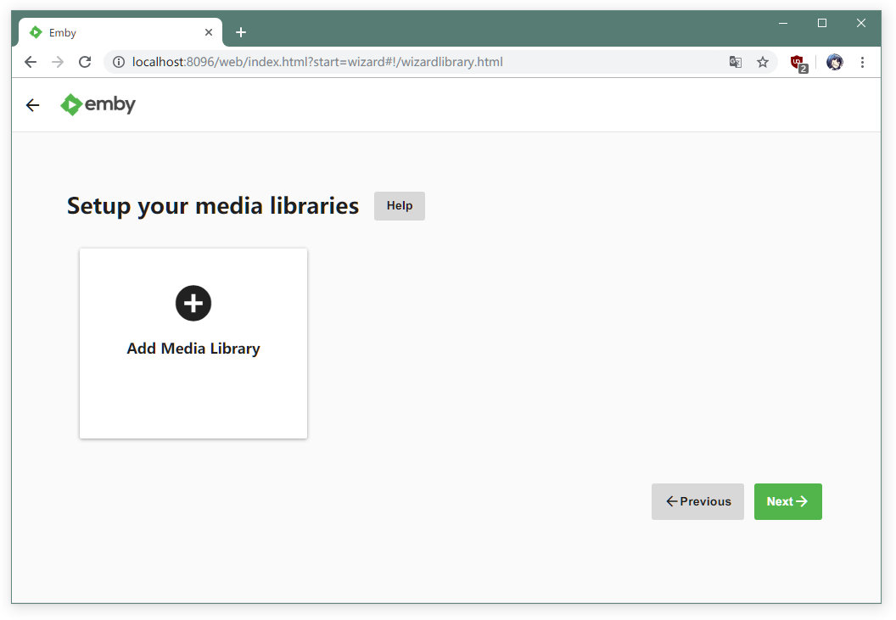
Task: Proceed with the green Next button
Action: pos(788,502)
